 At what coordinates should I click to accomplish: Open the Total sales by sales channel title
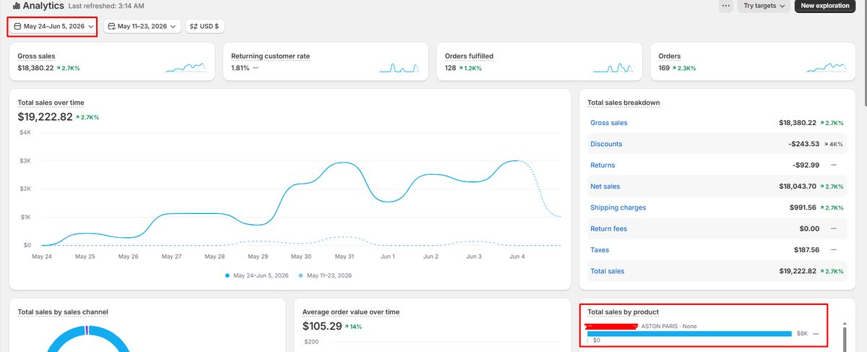(x=63, y=312)
